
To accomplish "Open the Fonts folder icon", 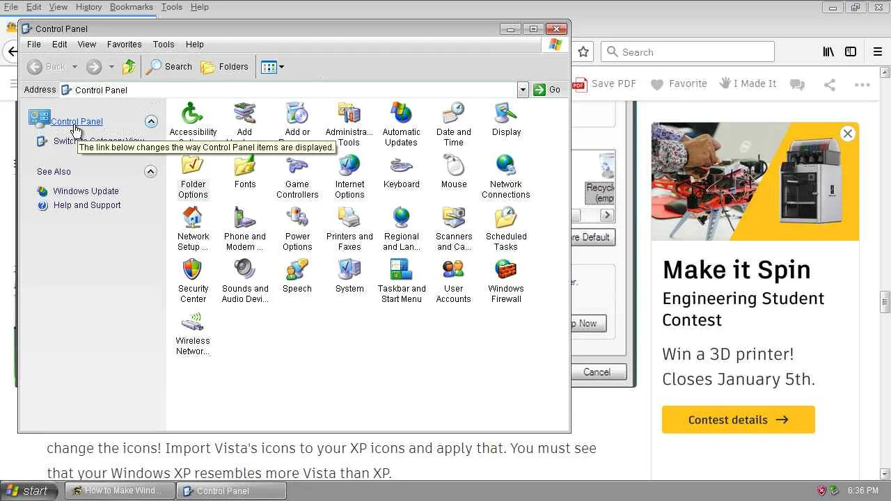I will click(x=245, y=172).
